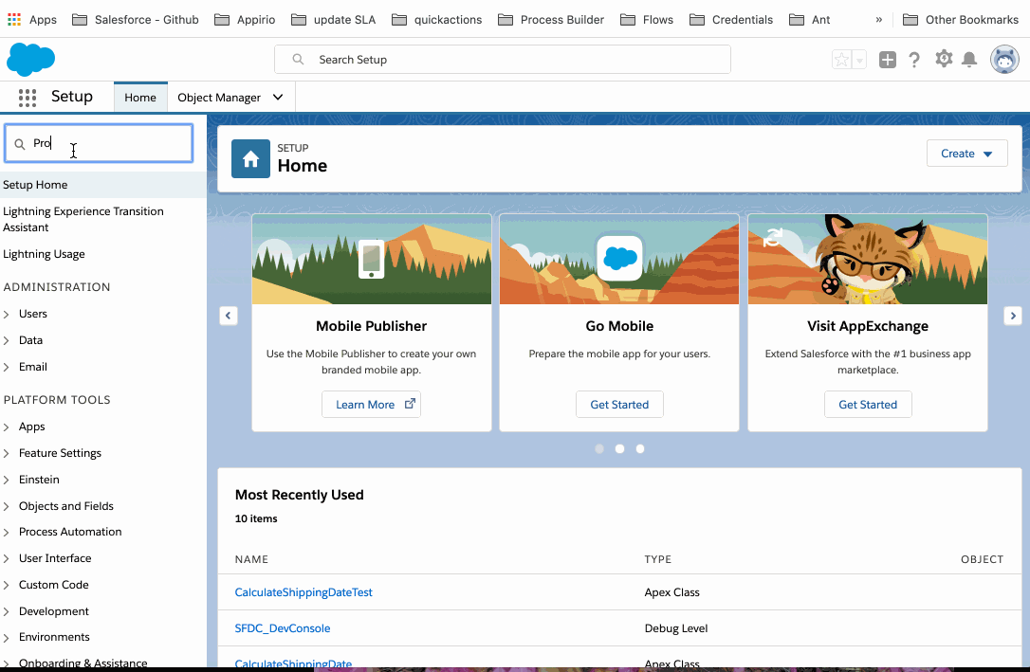Click the Visit AppExchange card image

868,259
